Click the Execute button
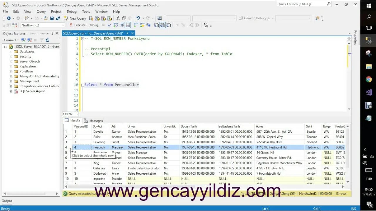This screenshot has height=211, width=376. [78, 25]
